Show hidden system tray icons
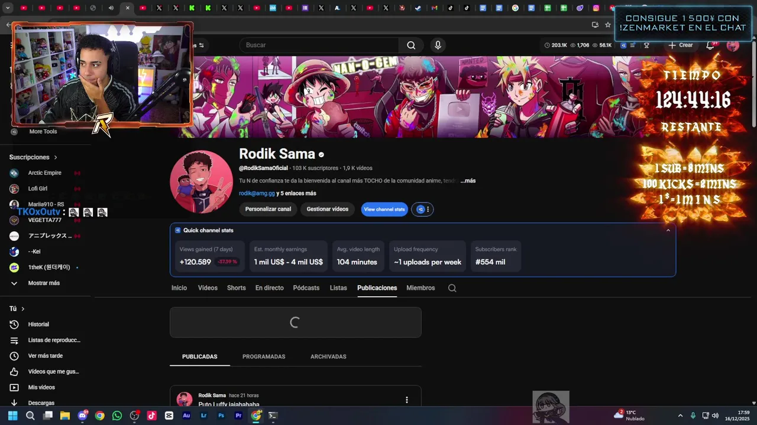Image resolution: width=757 pixels, height=425 pixels. coord(680,416)
